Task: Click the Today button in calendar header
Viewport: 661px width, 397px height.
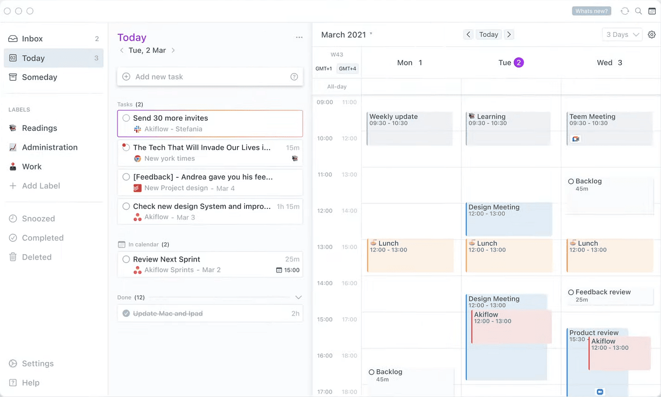Action: pos(489,34)
